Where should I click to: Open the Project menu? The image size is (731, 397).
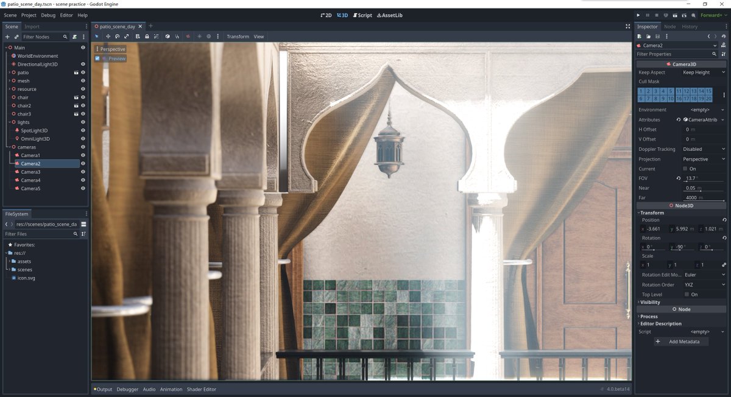pyautogui.click(x=29, y=15)
